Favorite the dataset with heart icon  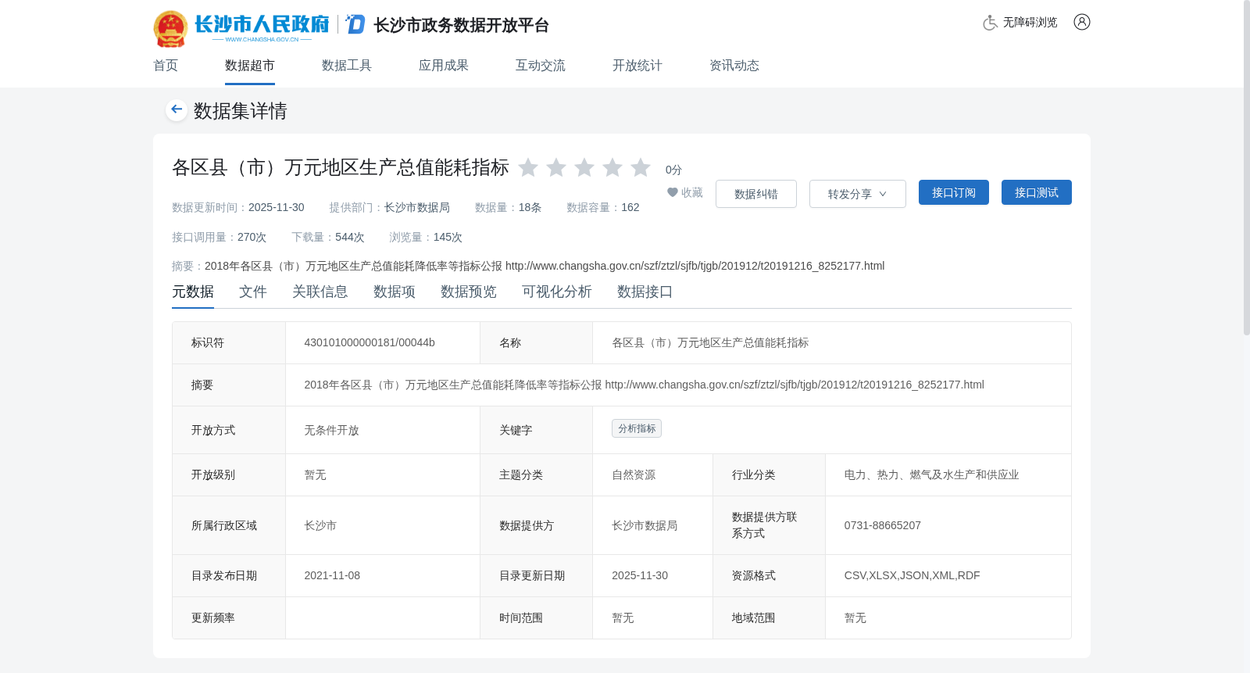pyautogui.click(x=673, y=192)
